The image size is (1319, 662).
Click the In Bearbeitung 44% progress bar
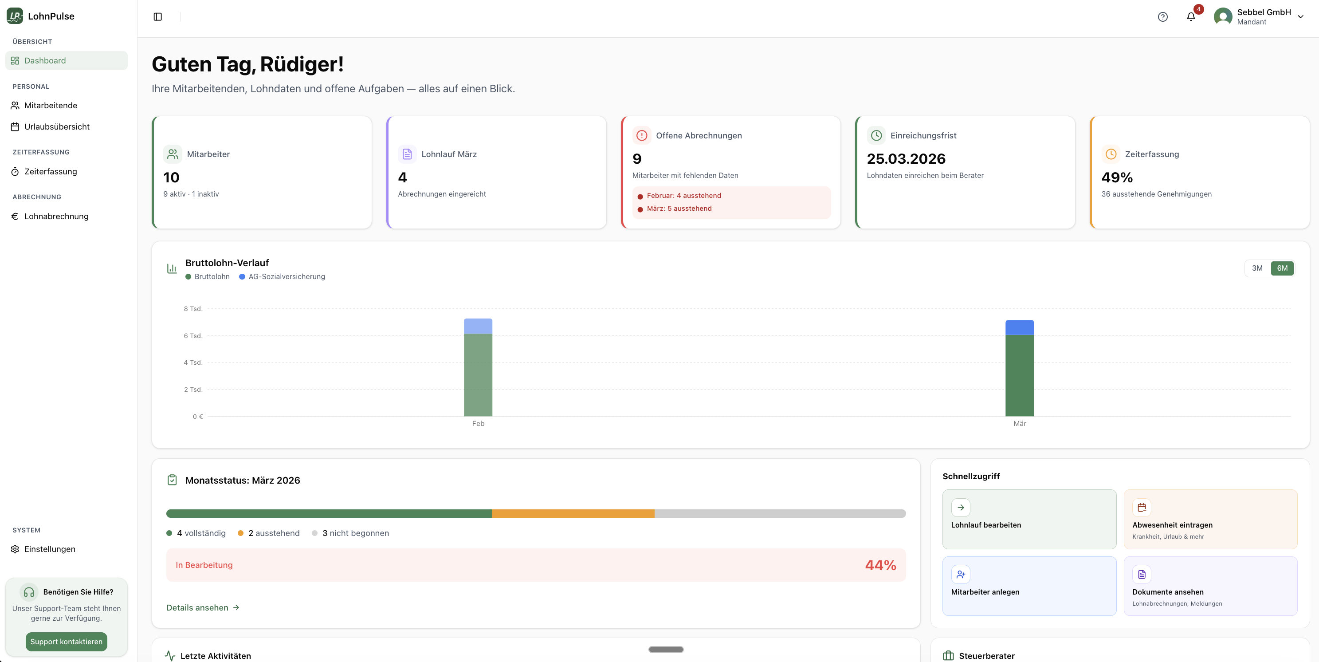536,565
